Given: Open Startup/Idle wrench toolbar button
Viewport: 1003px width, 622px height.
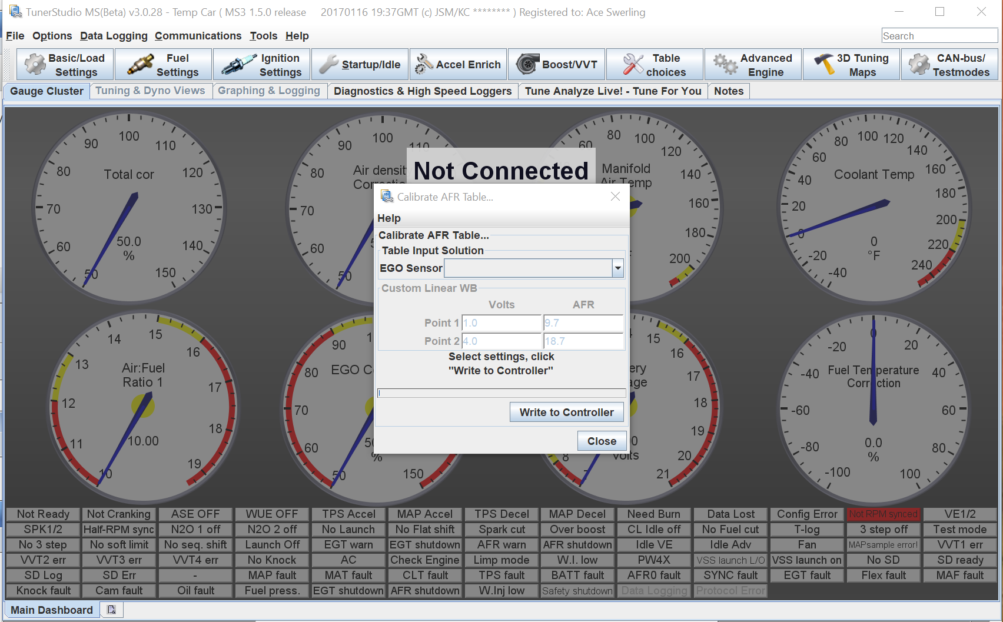Looking at the screenshot, I should (360, 65).
